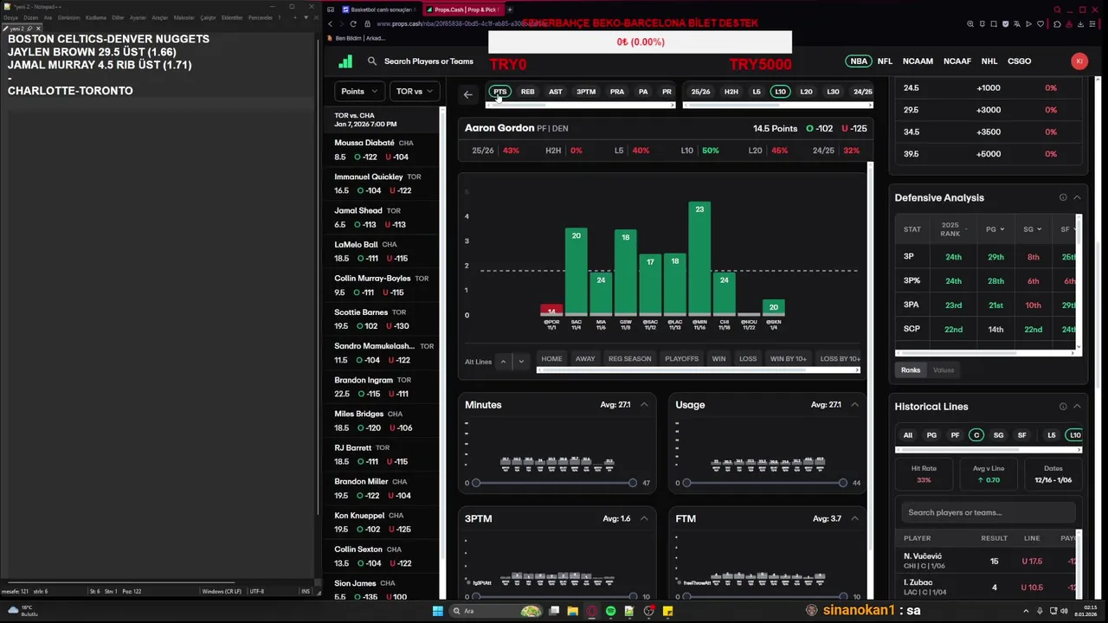
Task: Click the Usage range slider left handle
Action: 687,483
